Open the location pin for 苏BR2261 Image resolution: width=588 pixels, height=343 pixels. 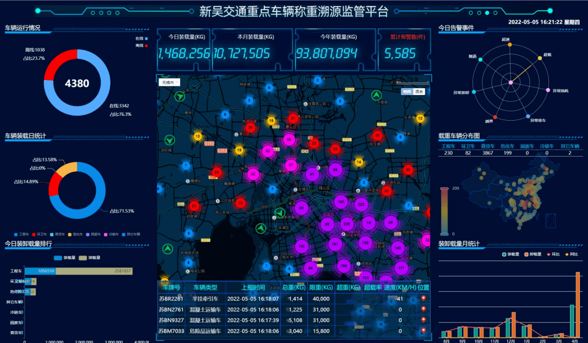[x=424, y=298]
